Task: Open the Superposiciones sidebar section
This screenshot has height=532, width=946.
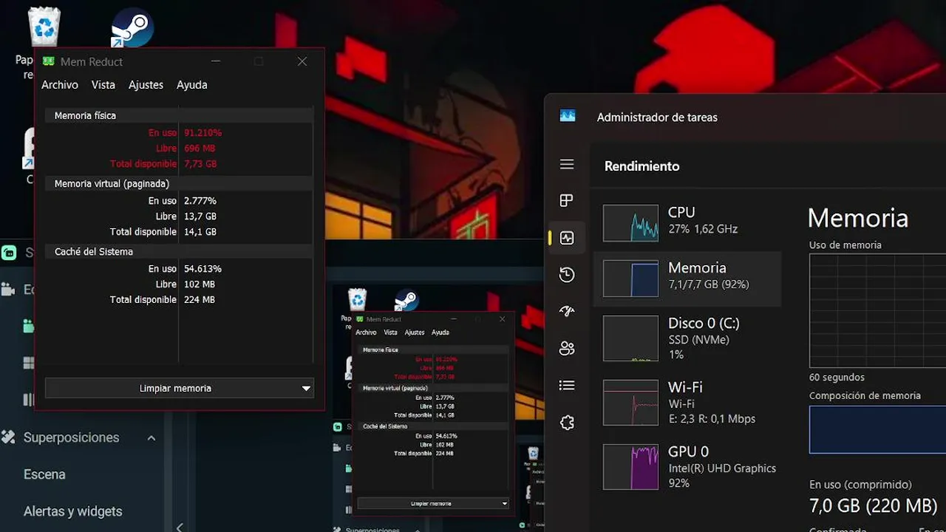Action: click(71, 437)
